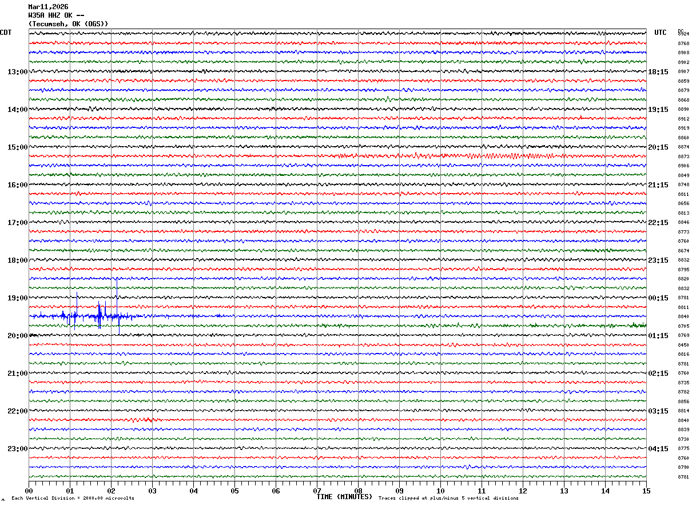Select the 00:15 UTC time marker
Screen dimensions: 692x506
[658, 298]
